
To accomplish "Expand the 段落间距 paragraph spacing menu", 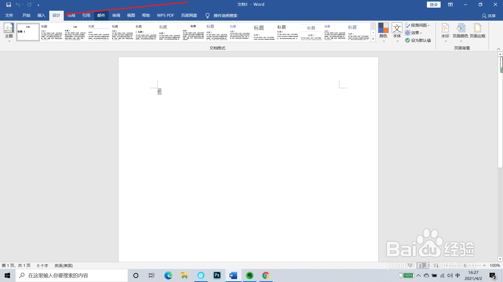I will [418, 25].
